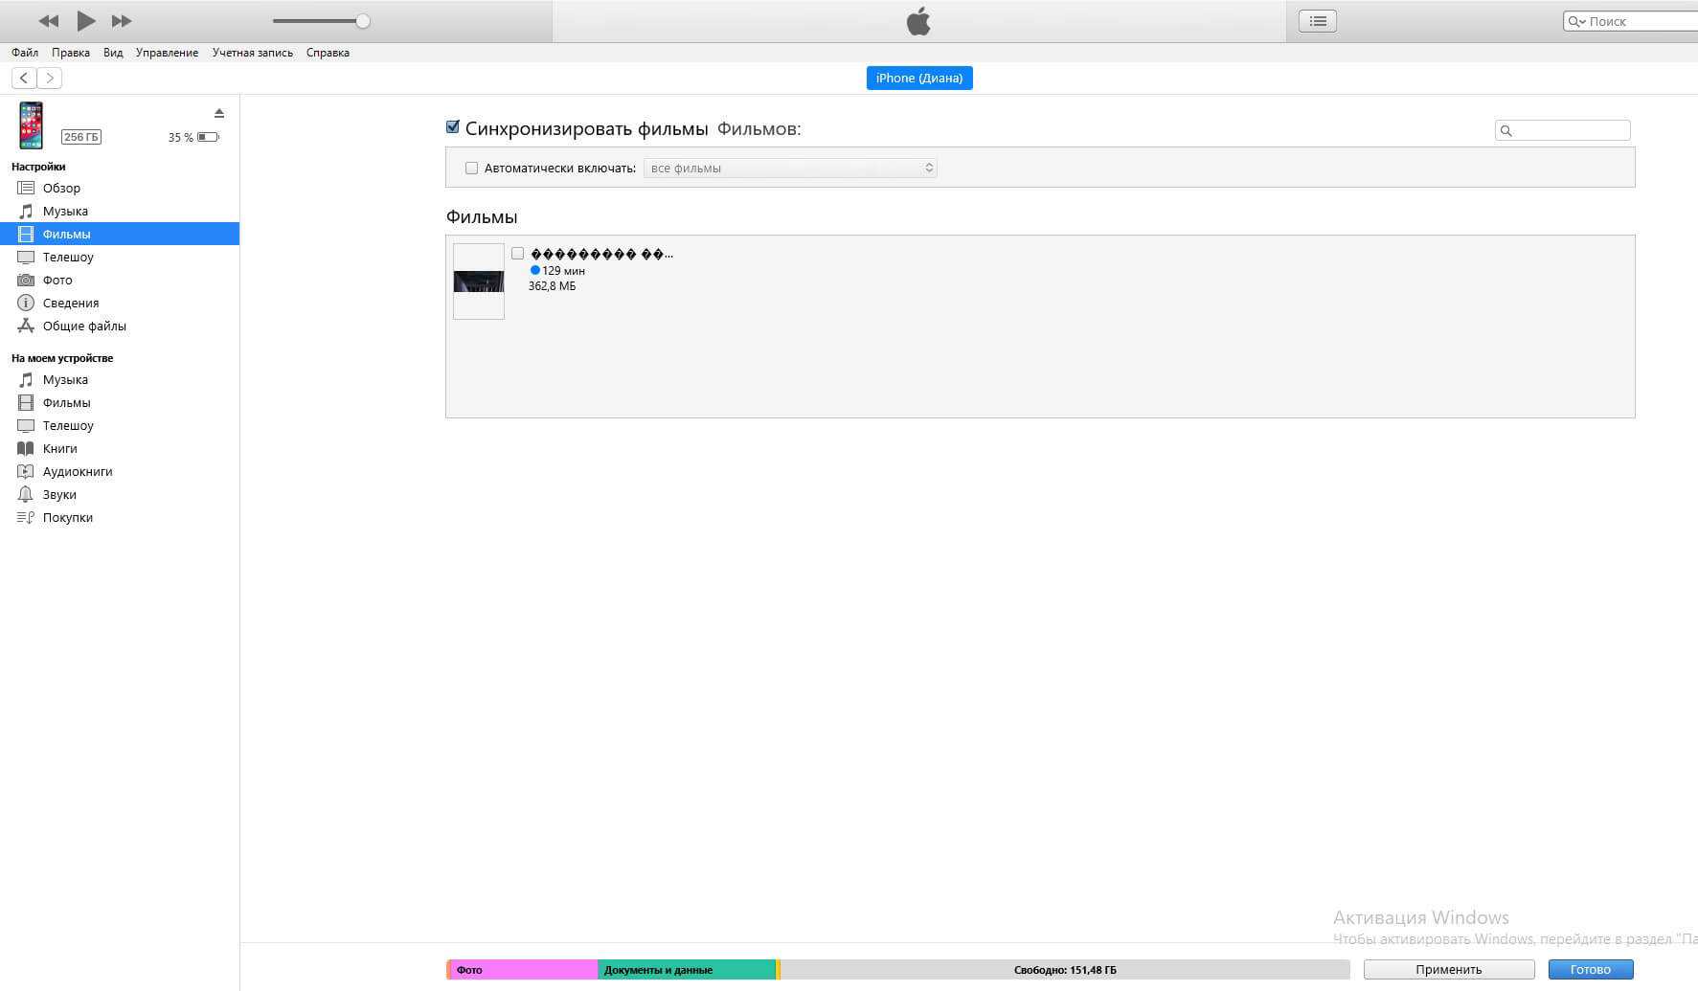Open the list view icon near search
The height and width of the screenshot is (991, 1698).
click(x=1318, y=21)
